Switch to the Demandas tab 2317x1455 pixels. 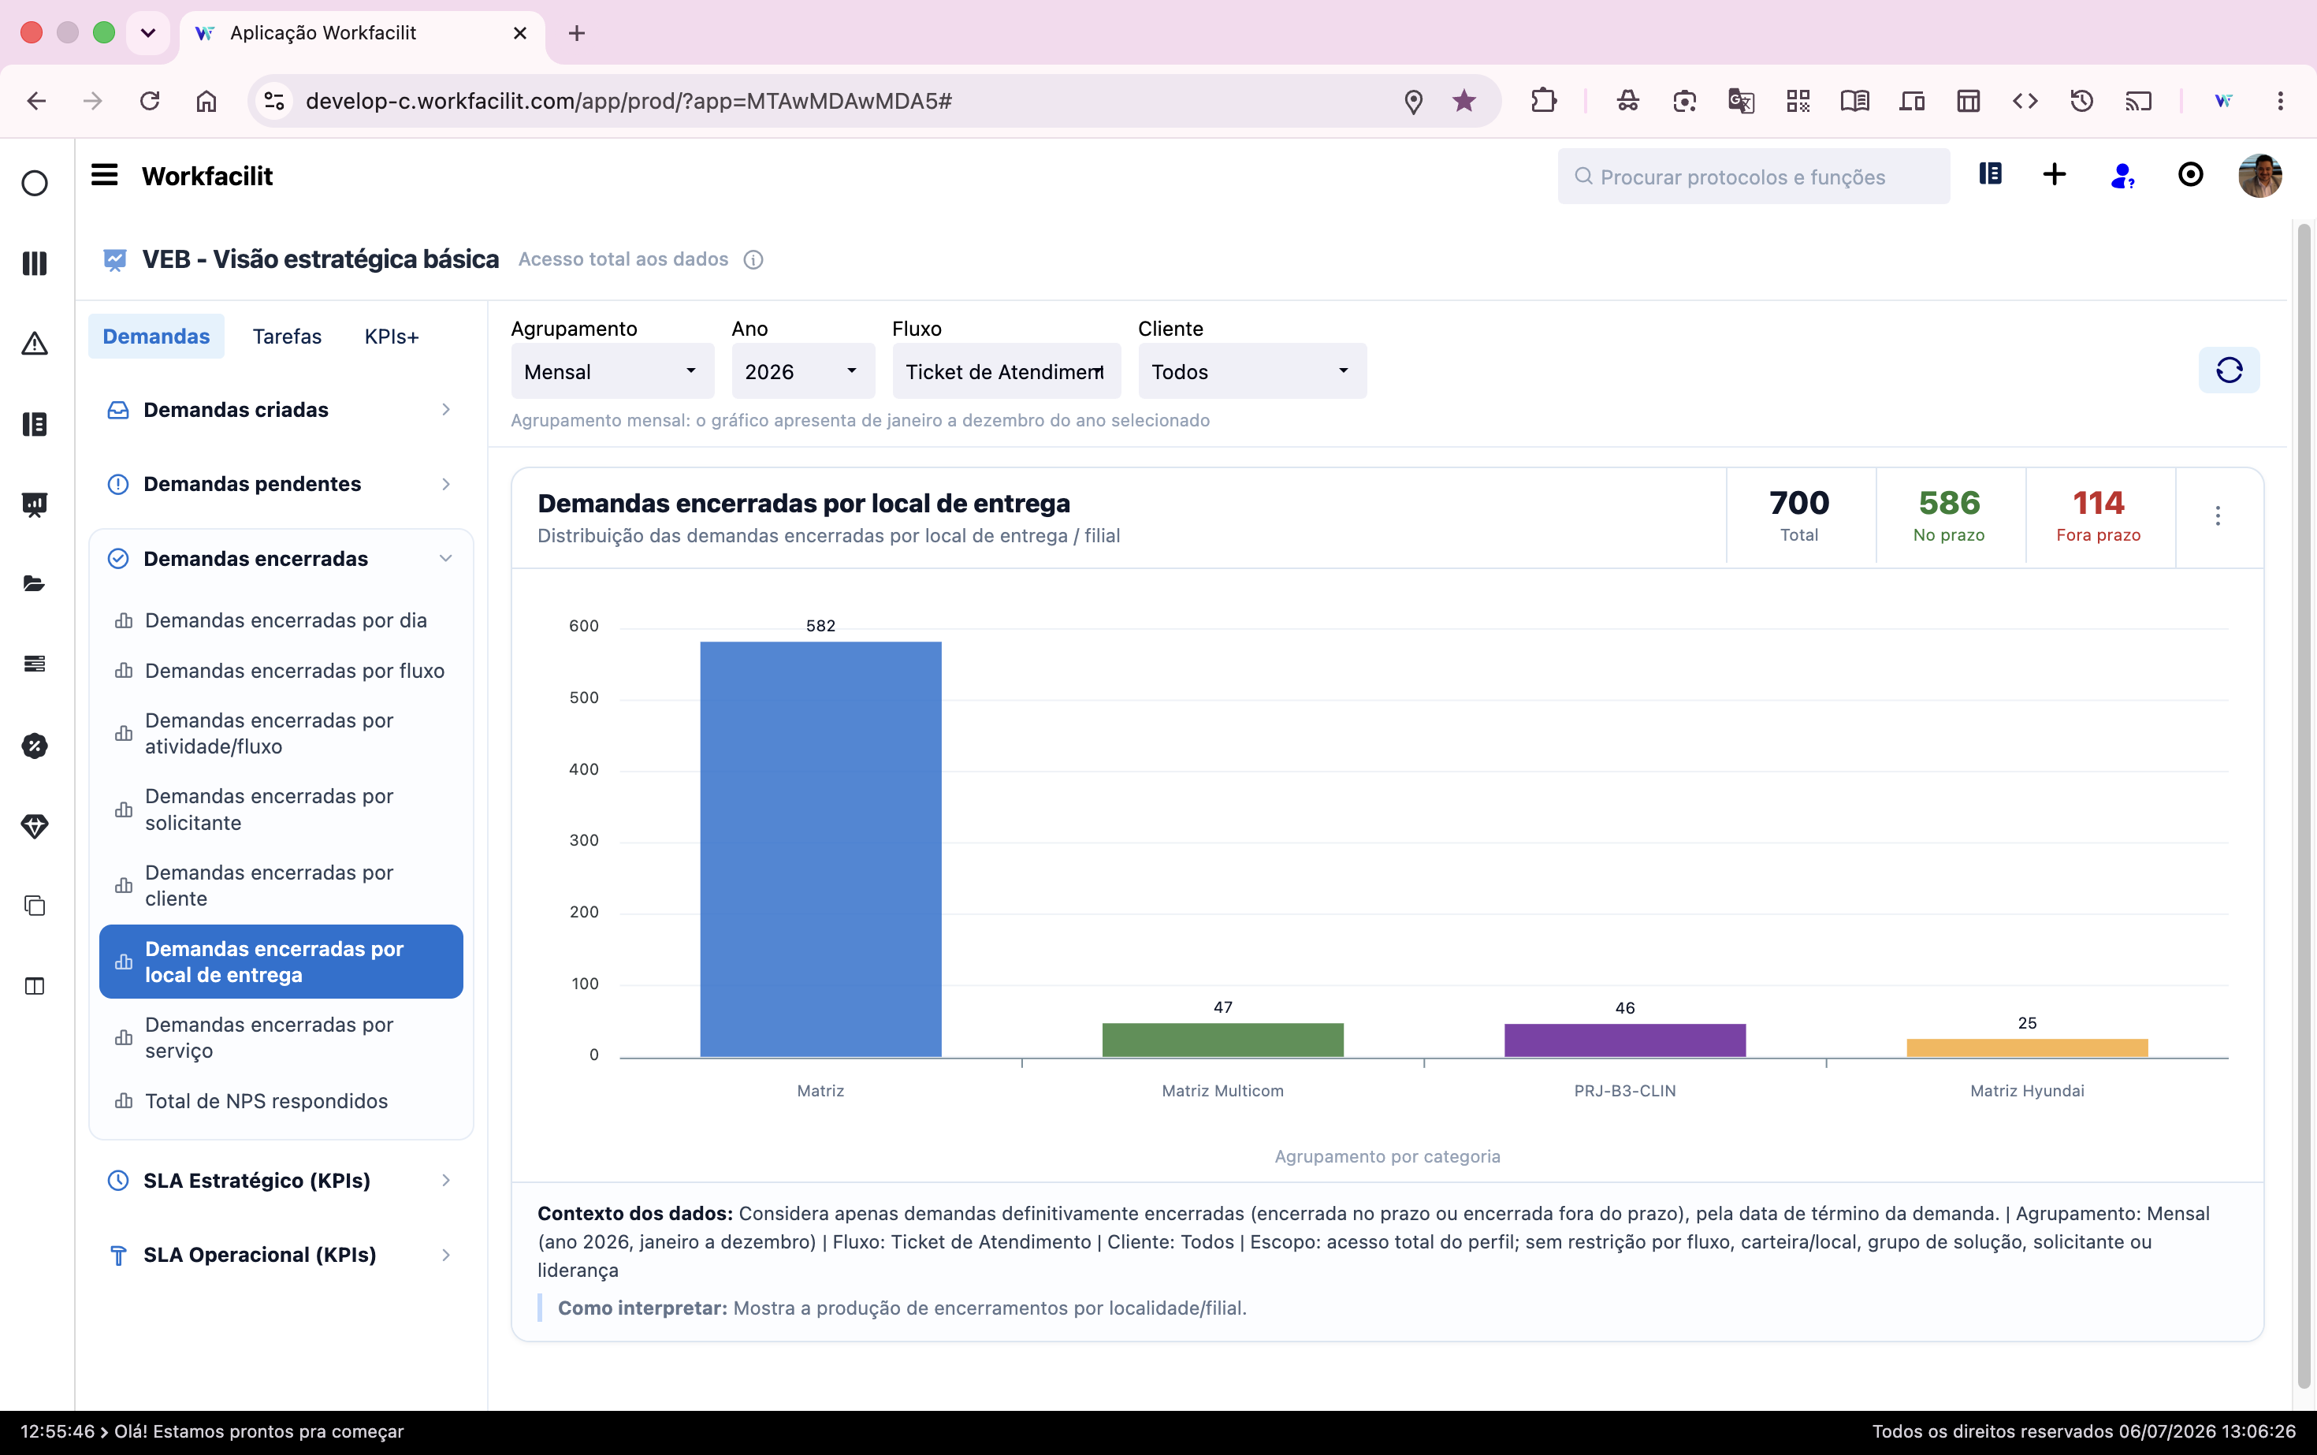point(156,337)
